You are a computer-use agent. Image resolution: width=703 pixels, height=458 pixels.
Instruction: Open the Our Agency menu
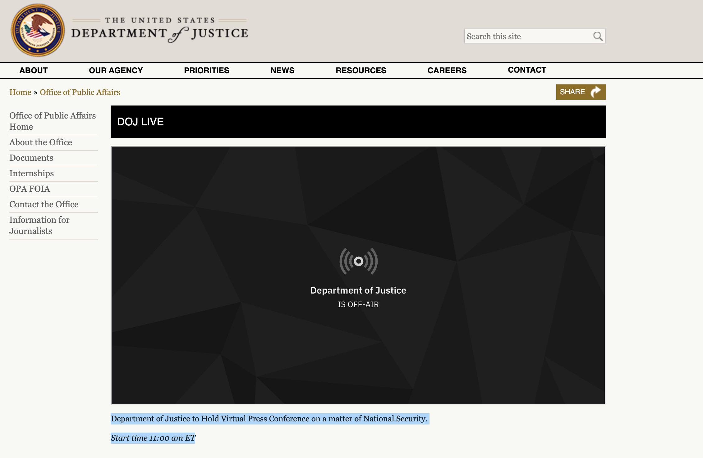[x=116, y=70]
